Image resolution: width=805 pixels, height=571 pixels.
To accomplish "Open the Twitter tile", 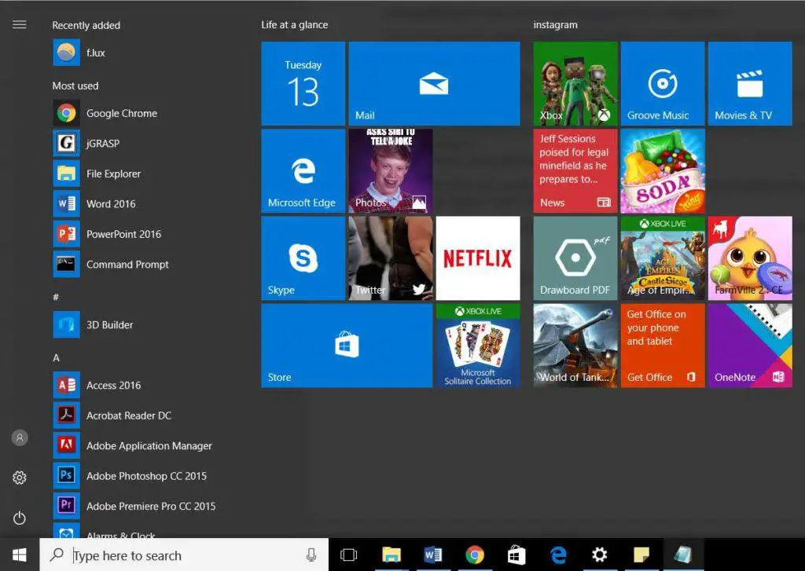I will click(391, 258).
